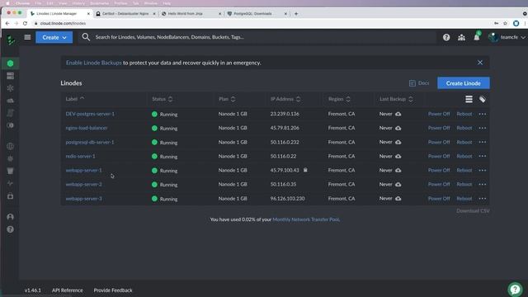Click the search magnifier icon
Screen dimensions: 528x297
(x=86, y=37)
